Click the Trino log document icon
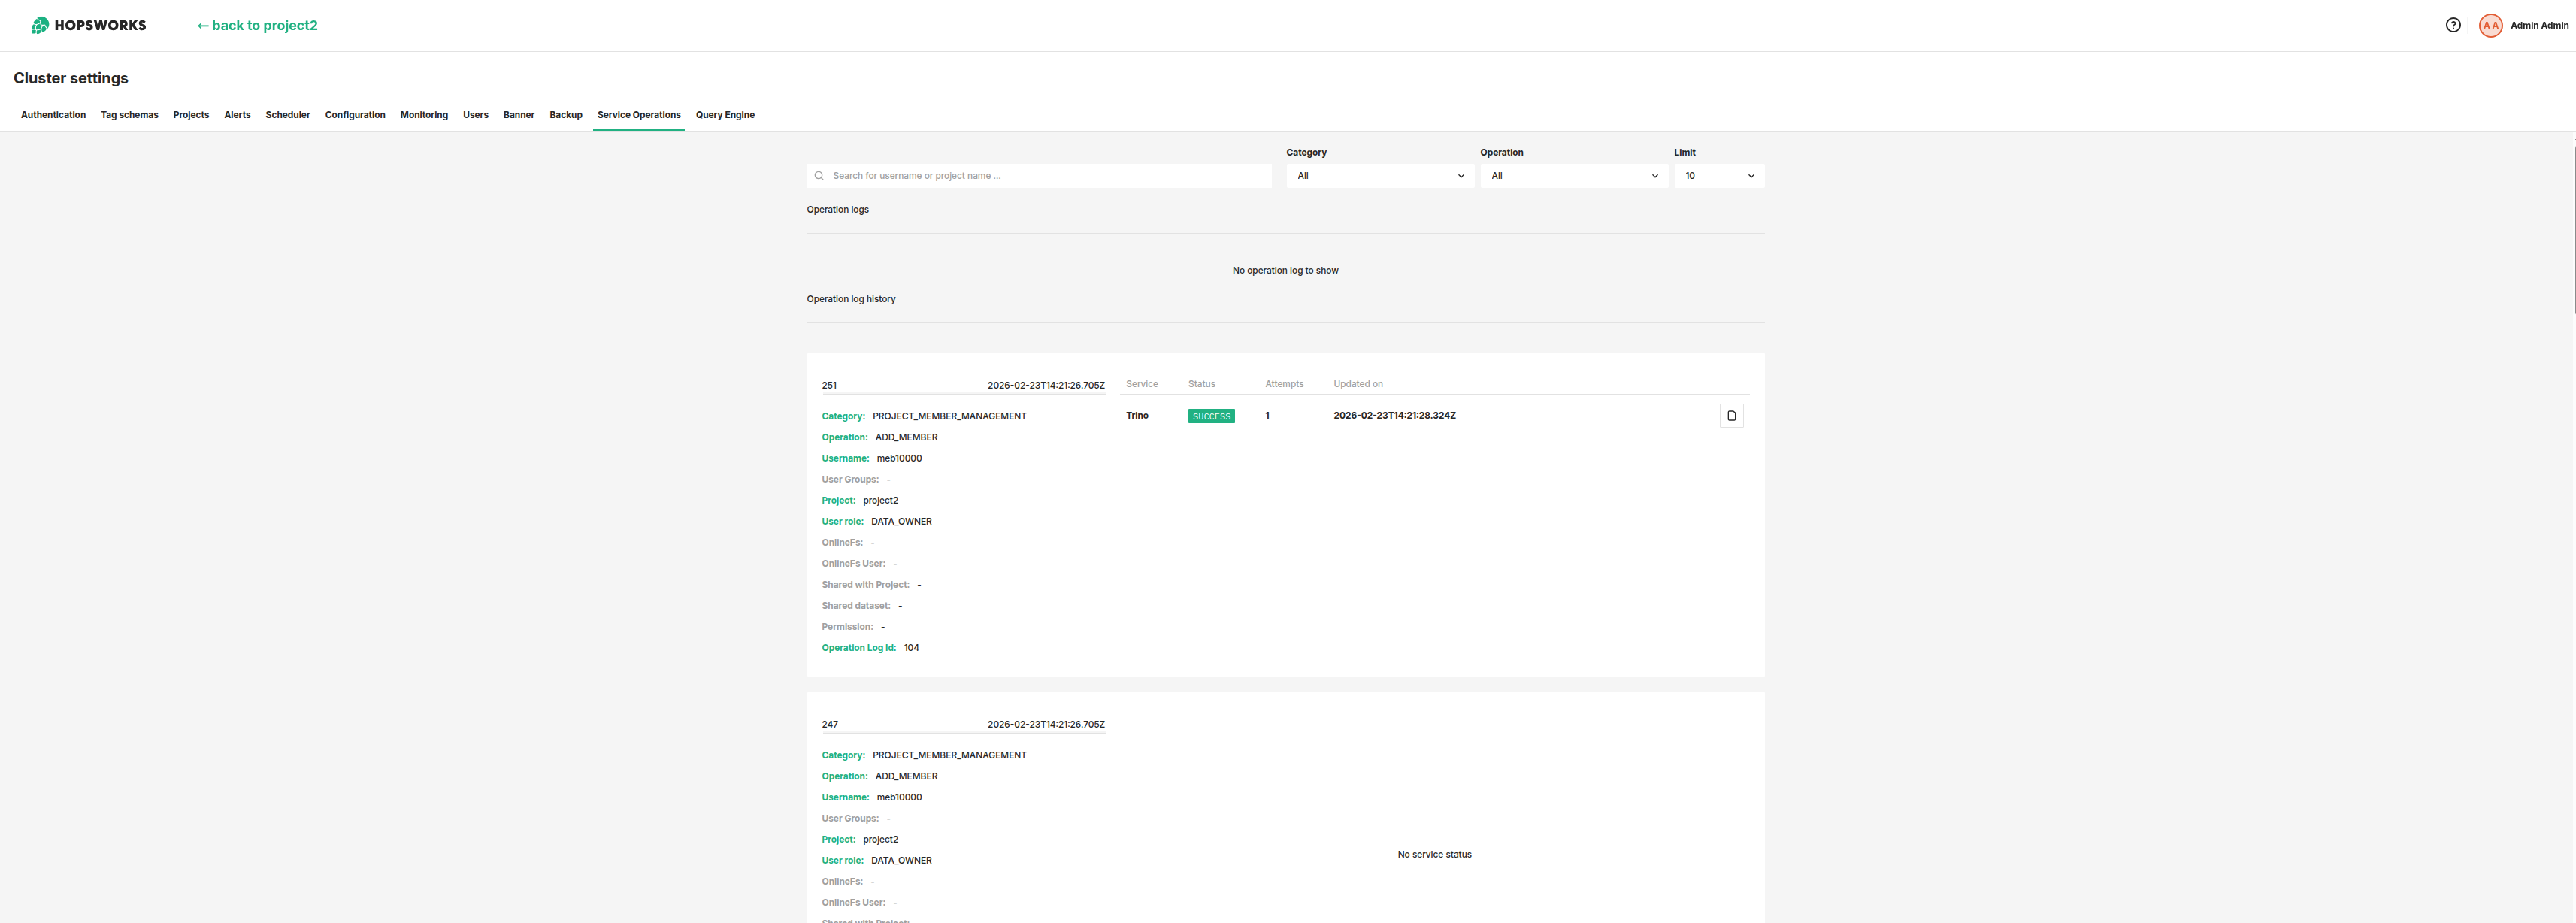 coord(1731,416)
